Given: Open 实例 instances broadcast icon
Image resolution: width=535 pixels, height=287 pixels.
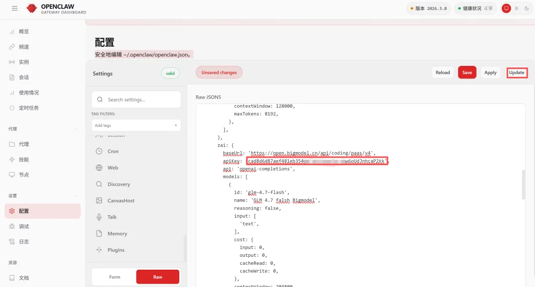Looking at the screenshot, I should pos(11,62).
